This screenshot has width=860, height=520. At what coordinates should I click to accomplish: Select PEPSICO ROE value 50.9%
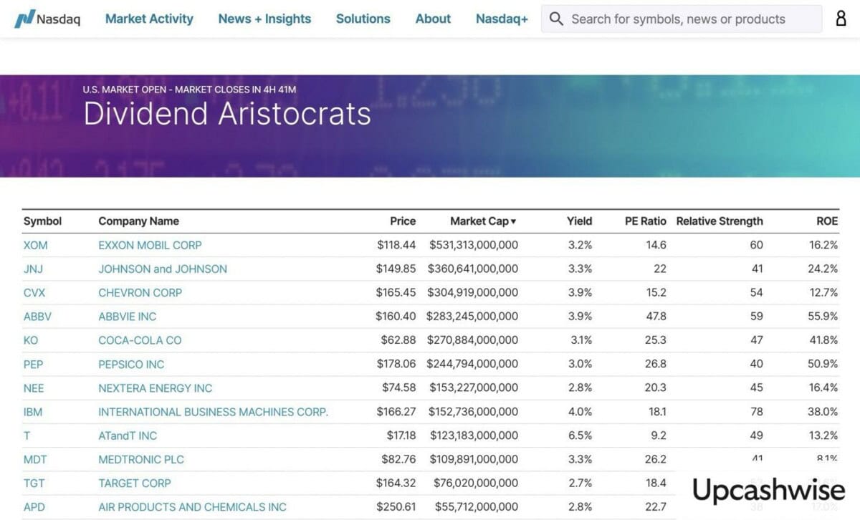(823, 364)
